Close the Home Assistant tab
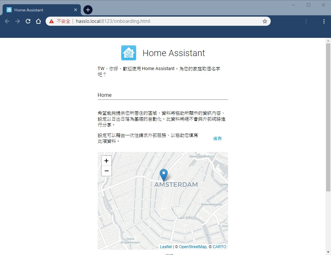Image resolution: width=331 pixels, height=255 pixels. click(x=76, y=10)
